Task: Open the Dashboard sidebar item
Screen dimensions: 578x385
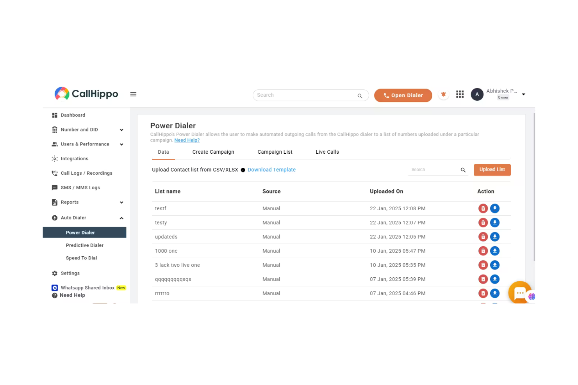Action: point(73,115)
